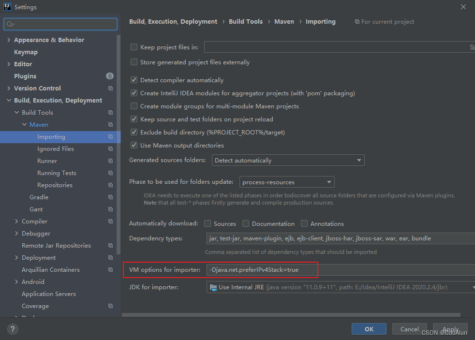
Task: Enable automatic download of Annotations
Action: [304, 223]
